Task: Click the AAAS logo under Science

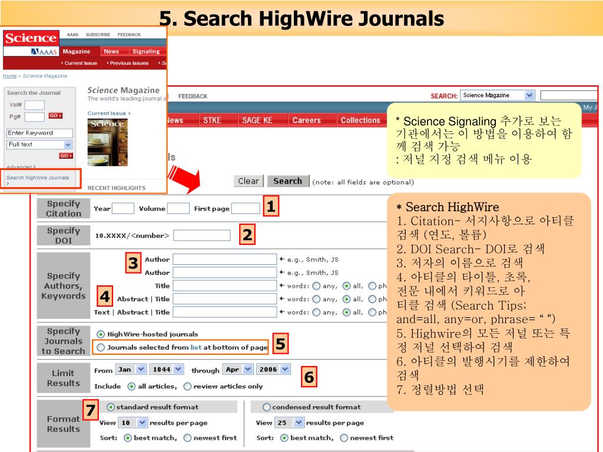Action: click(44, 52)
